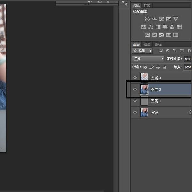The height and width of the screenshot is (192, 192).
Task: Click the 背景 layer lock icon
Action: [x=190, y=112]
